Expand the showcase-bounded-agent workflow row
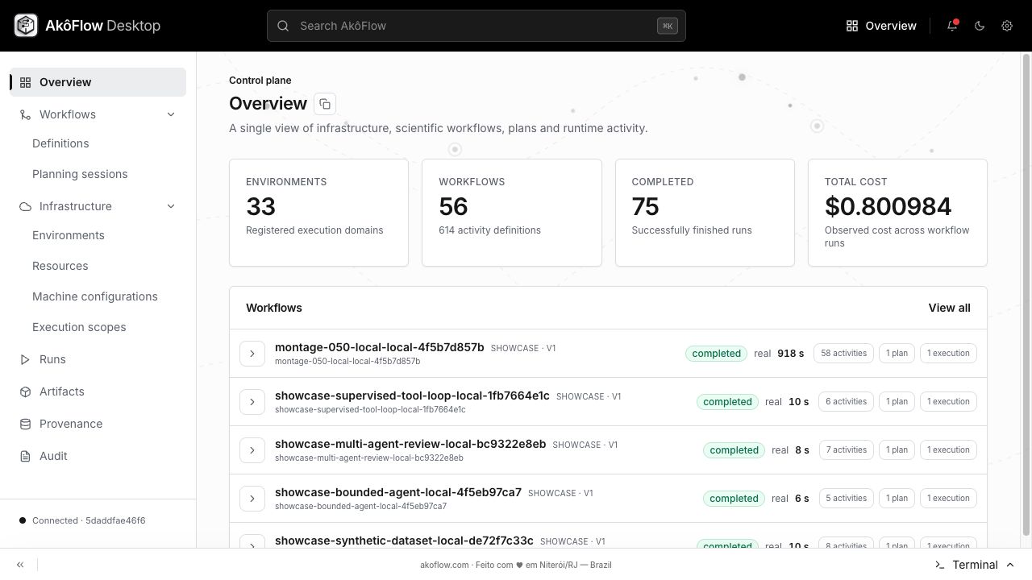 (x=252, y=499)
